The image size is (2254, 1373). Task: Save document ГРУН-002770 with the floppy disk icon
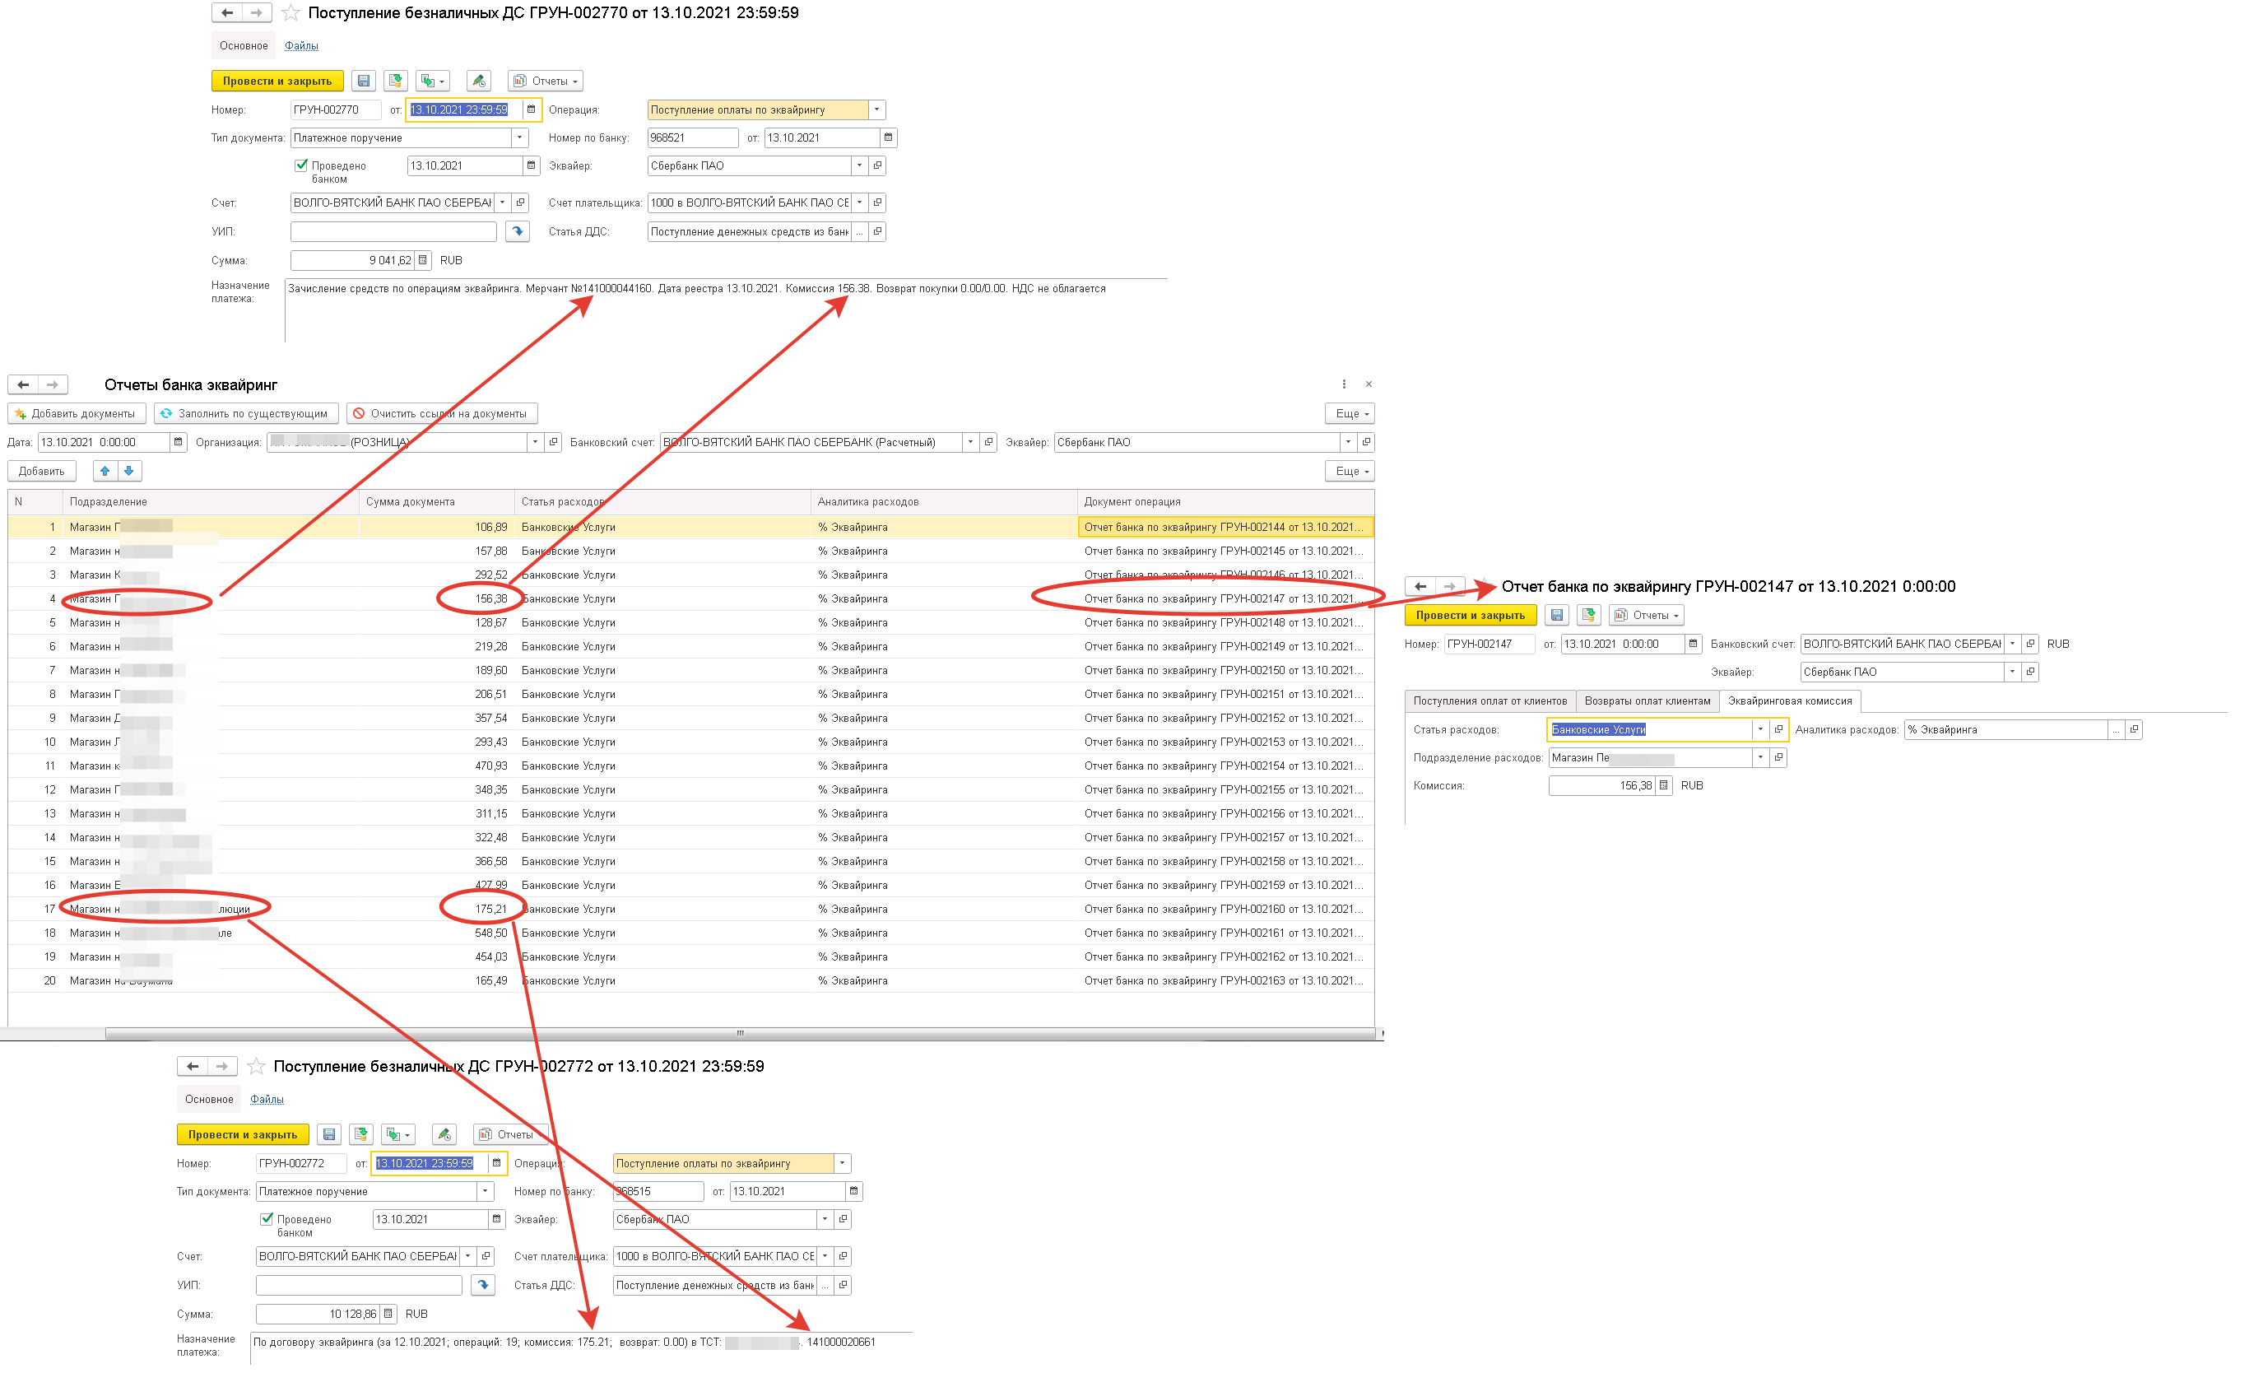point(363,81)
